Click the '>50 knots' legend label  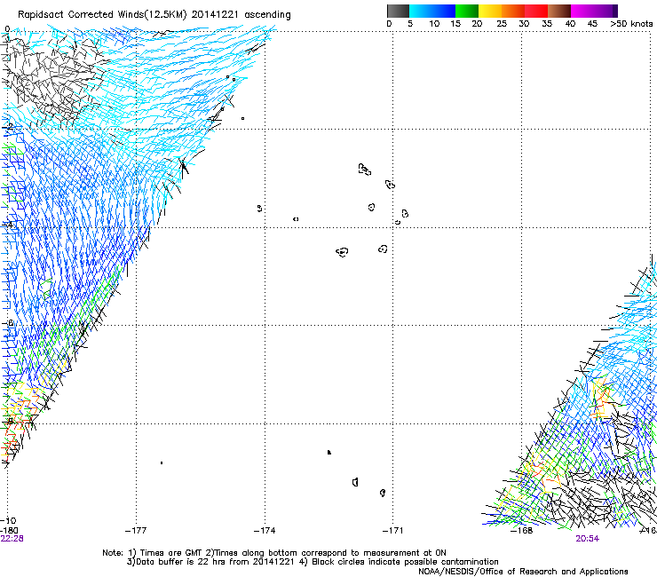point(631,24)
